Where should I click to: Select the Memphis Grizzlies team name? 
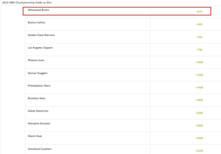(39, 123)
